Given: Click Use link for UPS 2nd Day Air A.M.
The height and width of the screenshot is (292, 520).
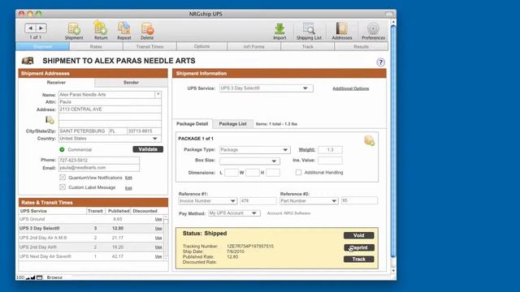Looking at the screenshot, I should [x=158, y=238].
